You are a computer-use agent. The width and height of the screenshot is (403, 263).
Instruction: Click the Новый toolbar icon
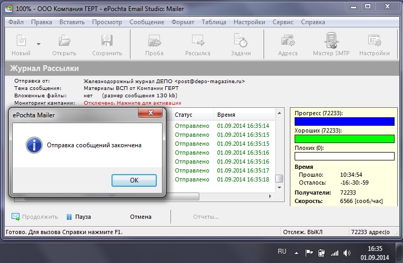[x=21, y=41]
